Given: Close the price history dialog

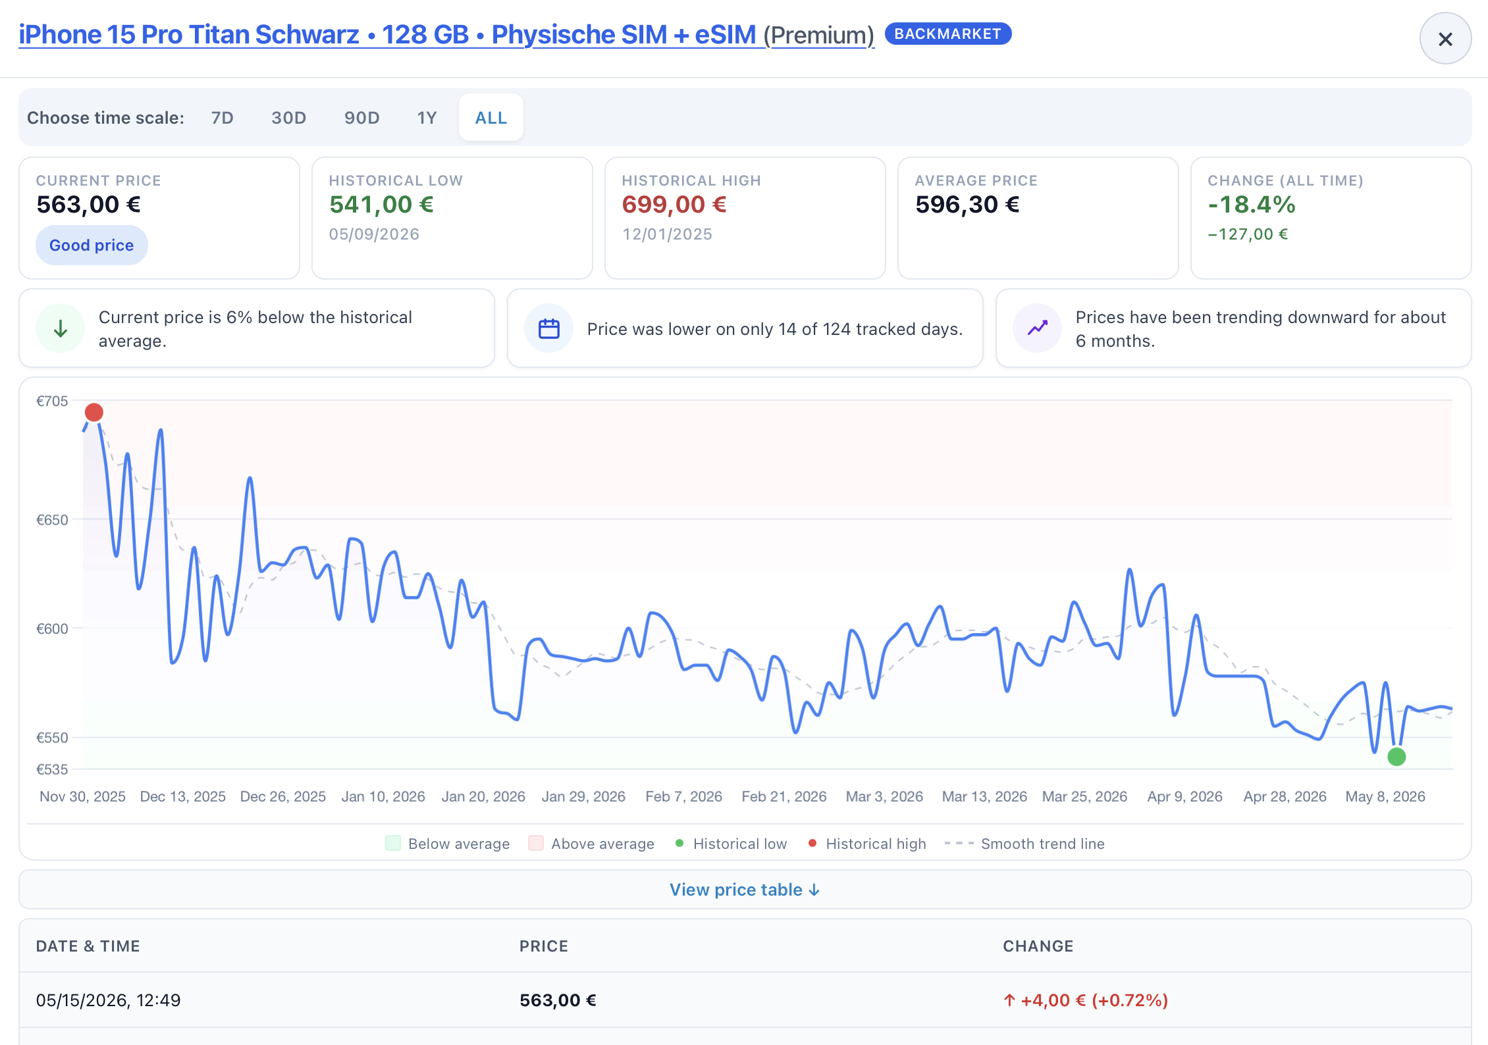Looking at the screenshot, I should pyautogui.click(x=1445, y=39).
